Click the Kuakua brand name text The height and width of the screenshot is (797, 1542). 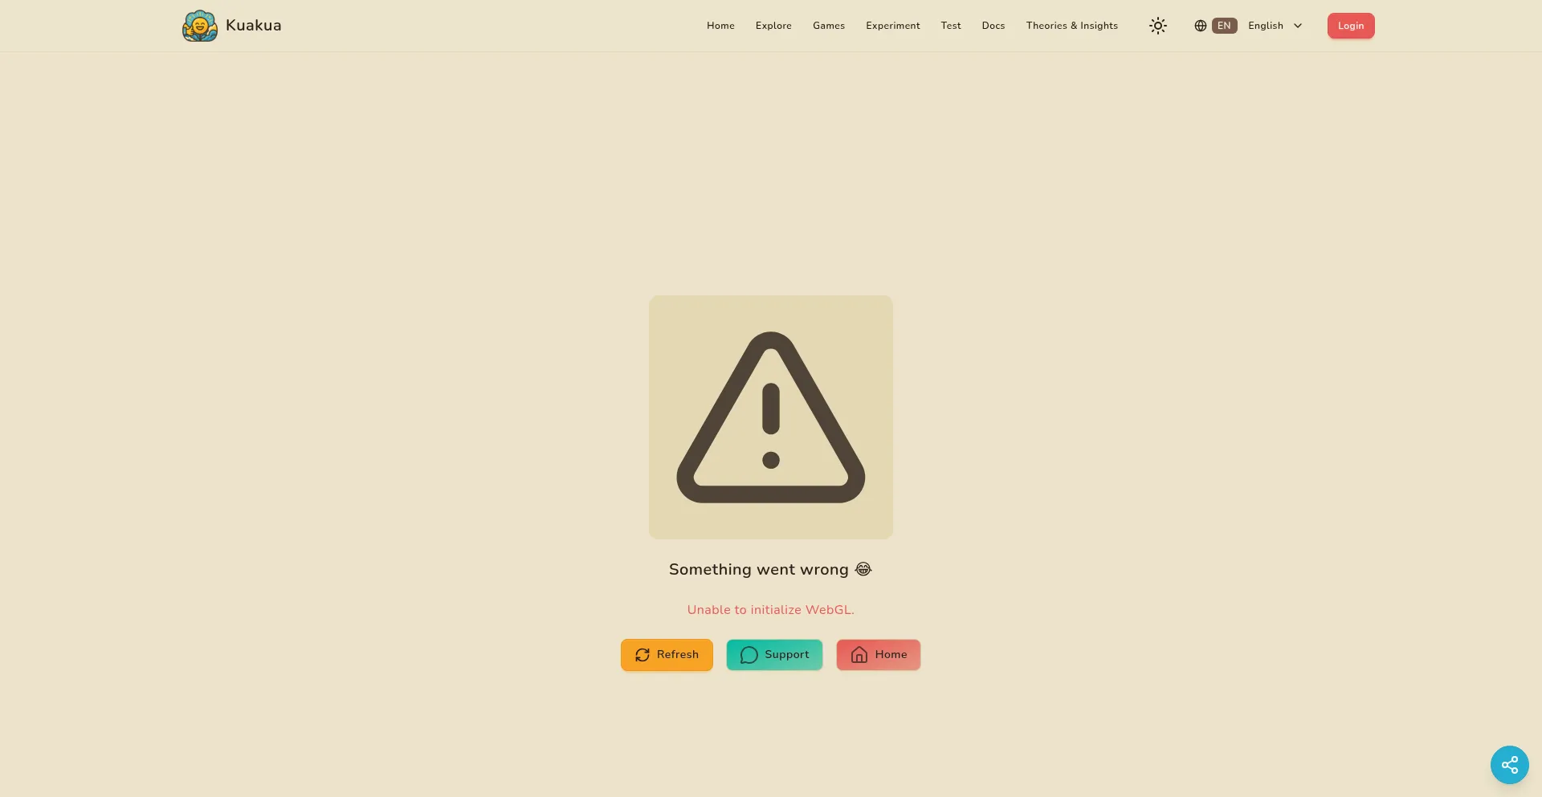pyautogui.click(x=254, y=26)
